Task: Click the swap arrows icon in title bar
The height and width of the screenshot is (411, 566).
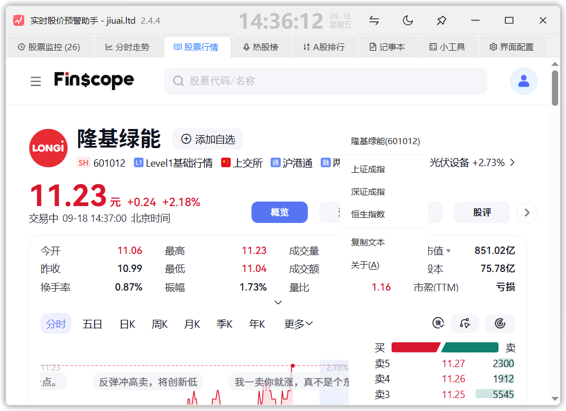Action: pos(374,20)
